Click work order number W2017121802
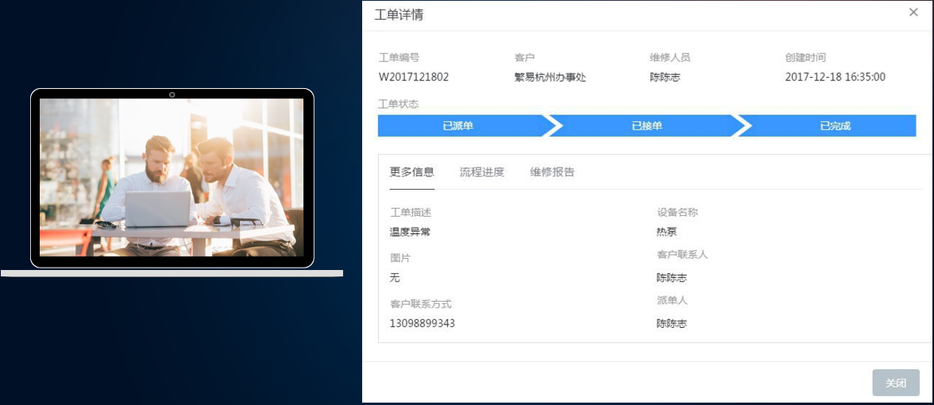Screen dimensions: 934x405 point(414,77)
